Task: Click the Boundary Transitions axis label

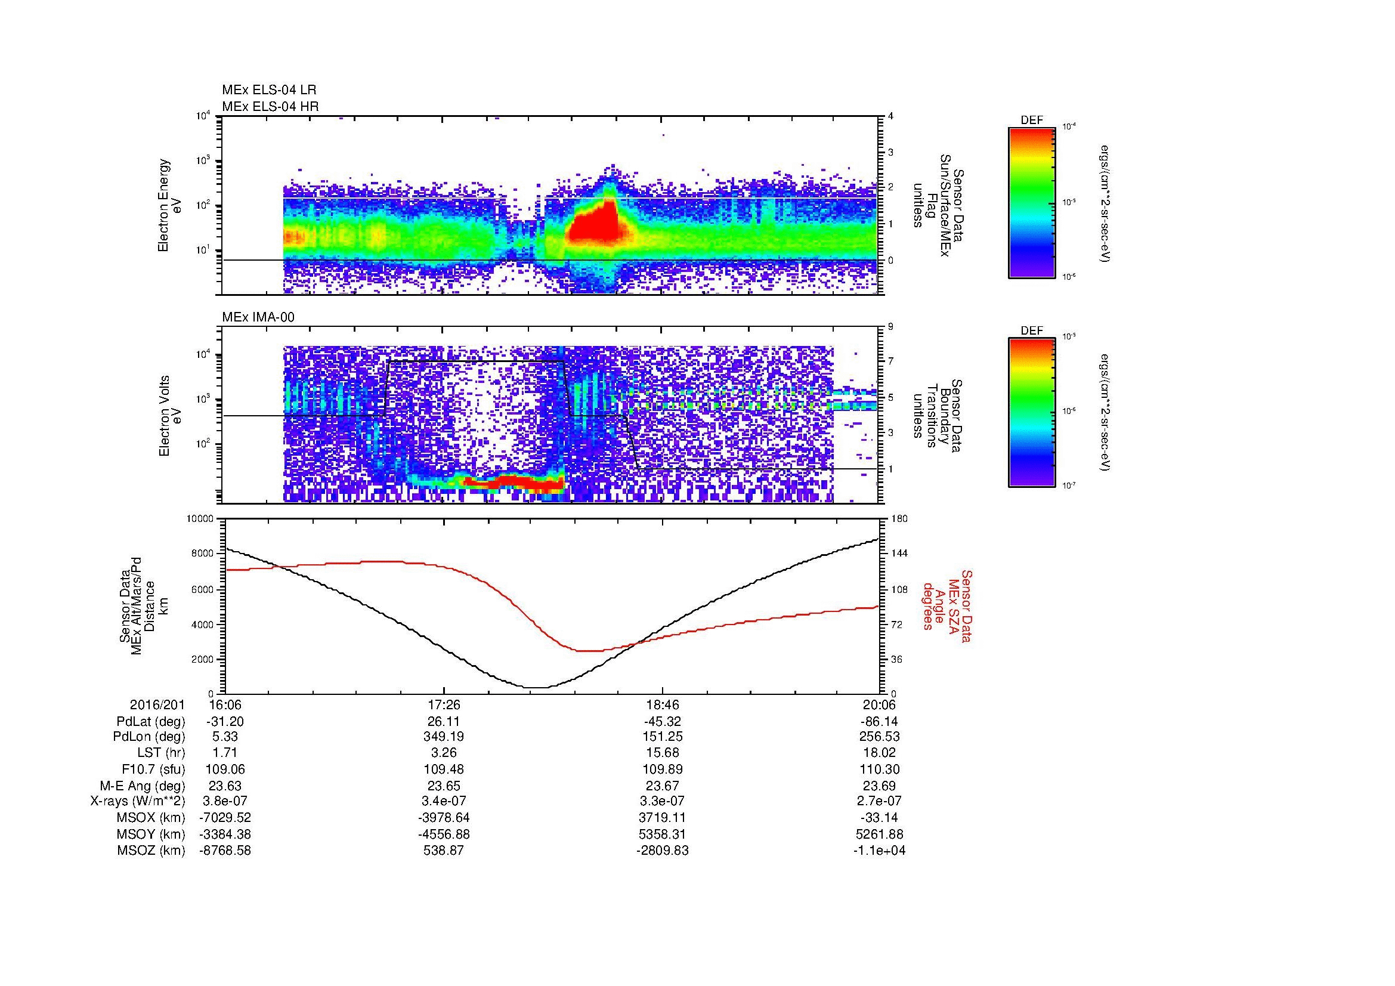Action: click(x=938, y=416)
